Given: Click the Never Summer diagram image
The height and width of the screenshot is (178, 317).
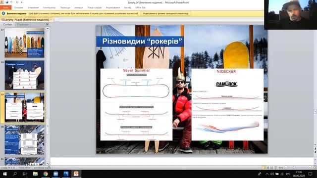Looking at the screenshot, I should click(x=137, y=104).
